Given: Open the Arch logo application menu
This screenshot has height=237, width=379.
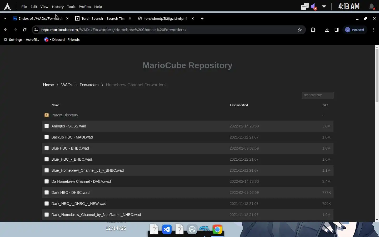Looking at the screenshot, I should 7,7.
